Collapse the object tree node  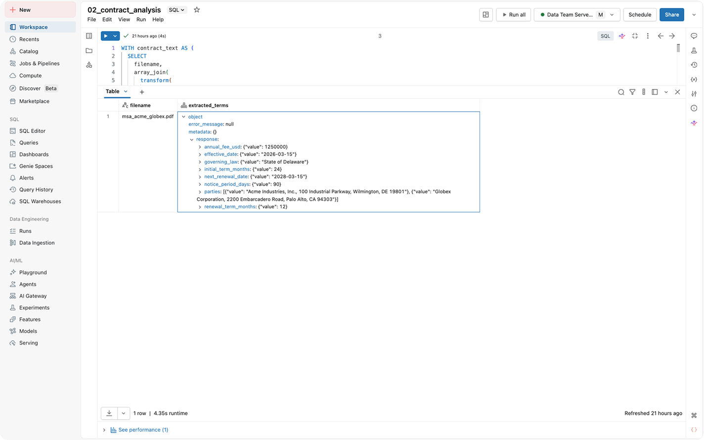[x=184, y=117]
